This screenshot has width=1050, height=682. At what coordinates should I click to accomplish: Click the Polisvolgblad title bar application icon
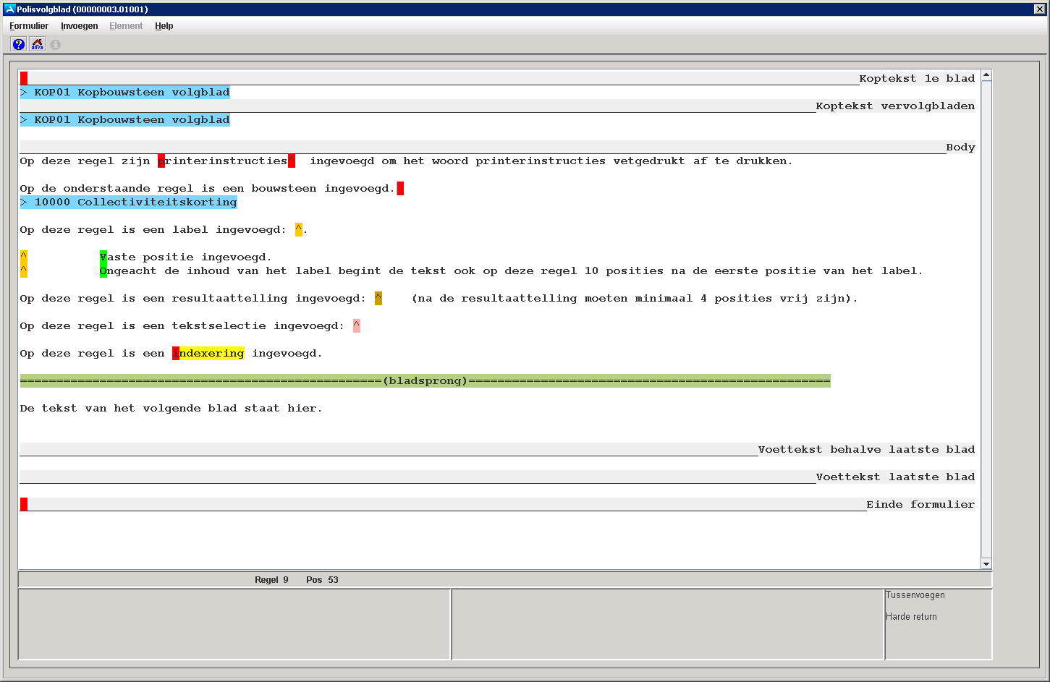click(9, 9)
